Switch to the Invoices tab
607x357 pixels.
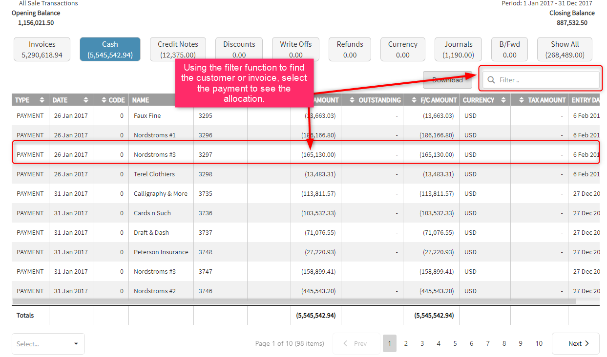(x=42, y=49)
